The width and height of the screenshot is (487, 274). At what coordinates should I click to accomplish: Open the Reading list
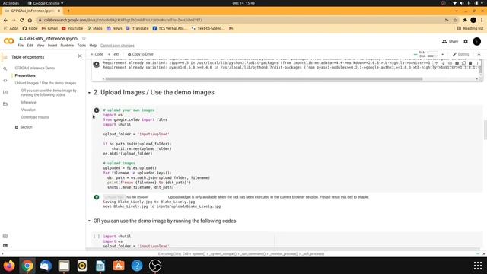(x=470, y=28)
